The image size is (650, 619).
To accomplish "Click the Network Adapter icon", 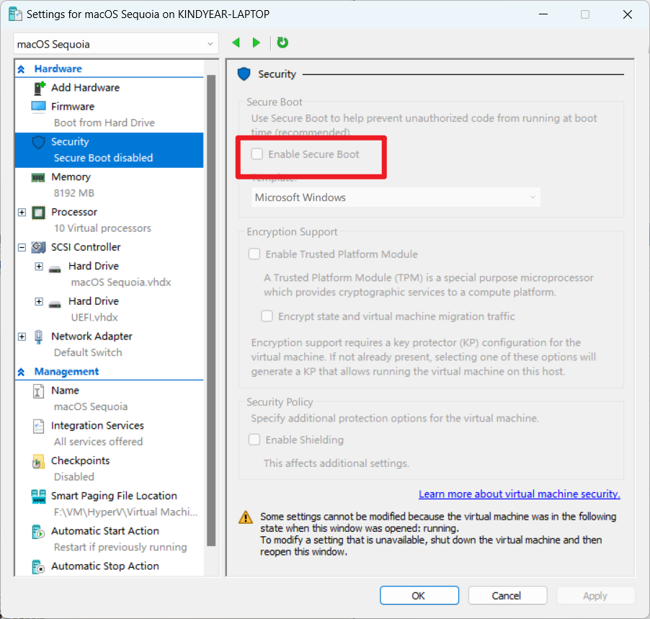I will 38,337.
